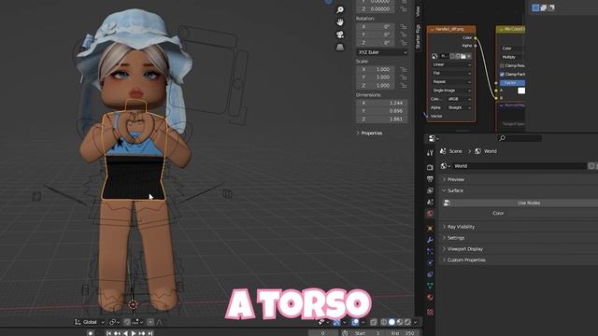This screenshot has width=598, height=336.
Task: Open Multiply blend mode dropdown on Mix node
Action: point(513,57)
